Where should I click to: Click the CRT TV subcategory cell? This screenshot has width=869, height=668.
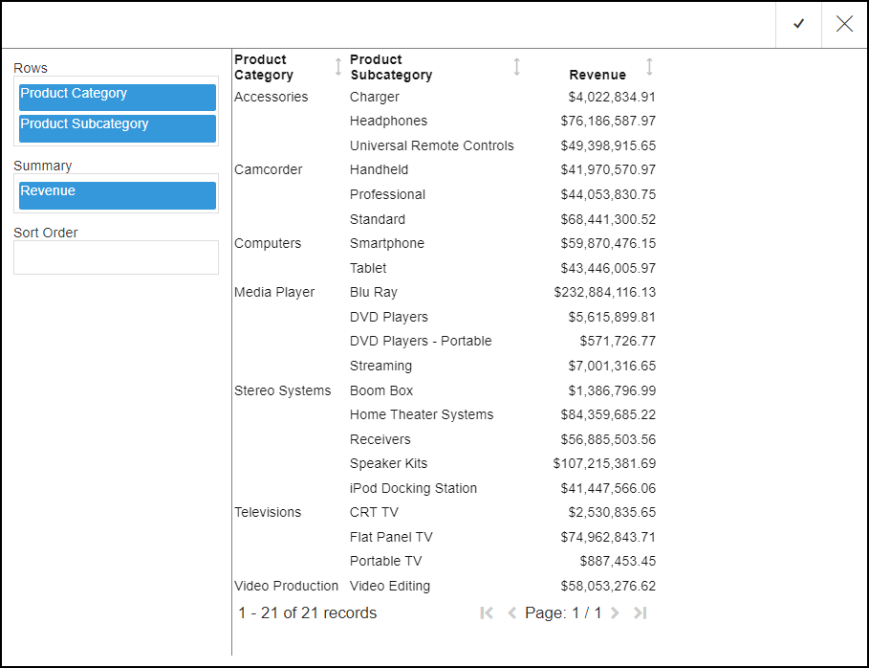tap(374, 512)
